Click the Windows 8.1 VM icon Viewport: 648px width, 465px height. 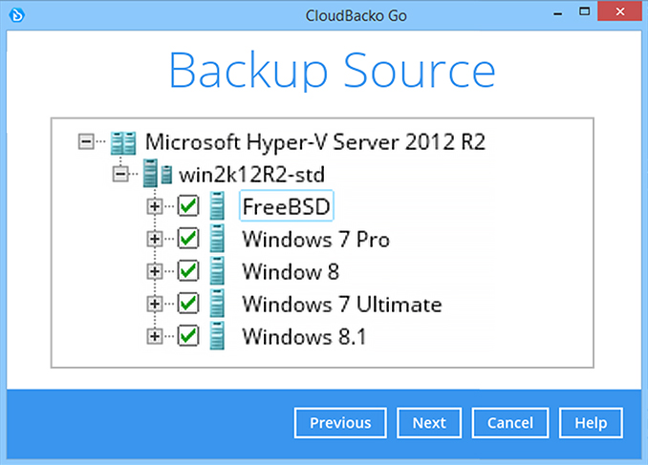(217, 336)
